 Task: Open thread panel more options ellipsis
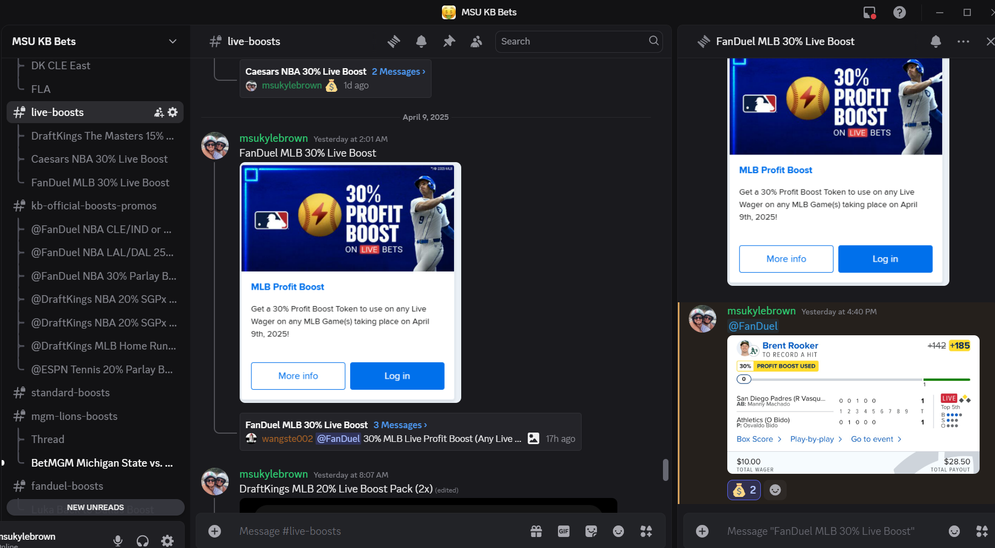(x=963, y=41)
